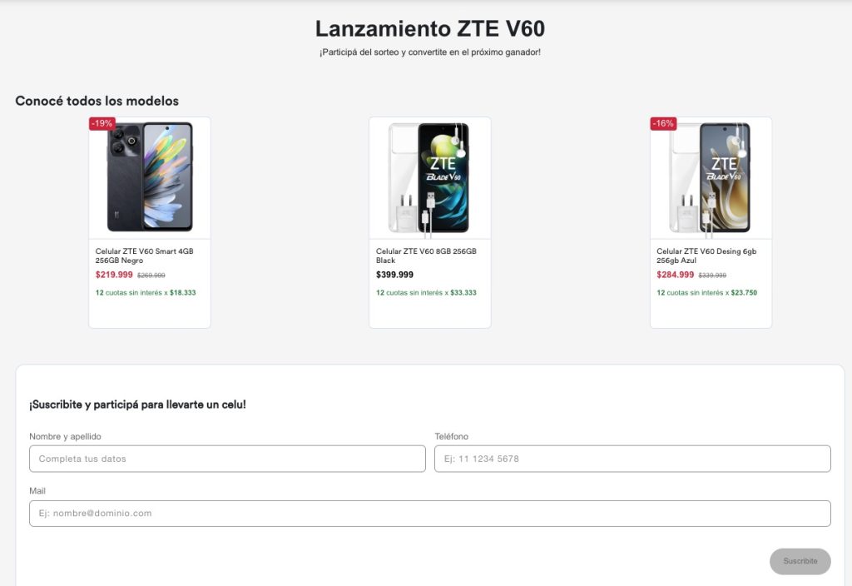852x586 pixels.
Task: Focus the Teléfono input field
Action: click(632, 459)
